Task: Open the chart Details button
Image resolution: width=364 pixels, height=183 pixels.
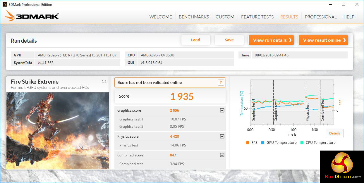Action: pos(334,133)
